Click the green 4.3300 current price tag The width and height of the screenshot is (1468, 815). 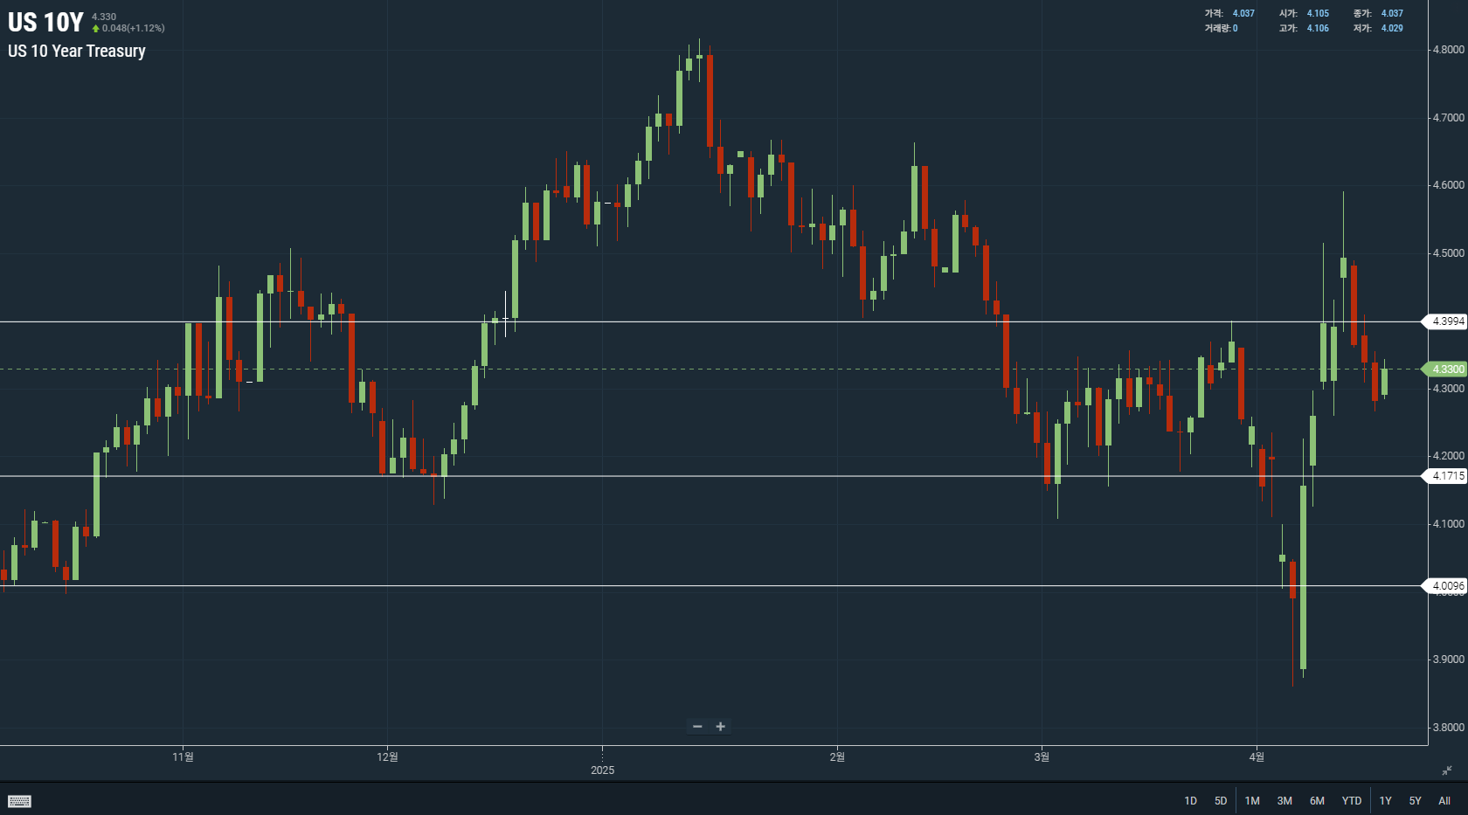pos(1446,370)
